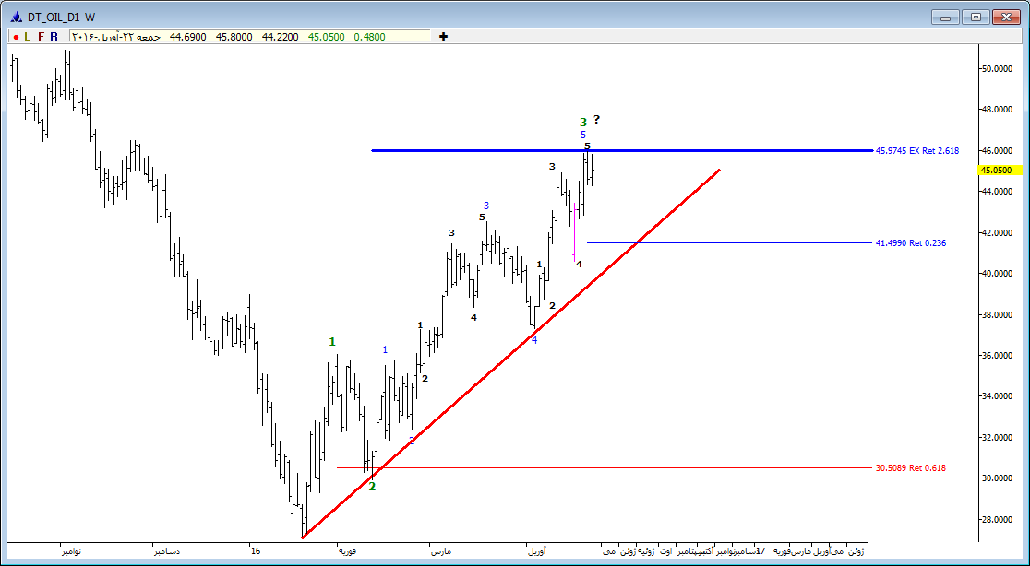Select the green wave 2 label at bottom
1030x566 pixels.
point(372,486)
